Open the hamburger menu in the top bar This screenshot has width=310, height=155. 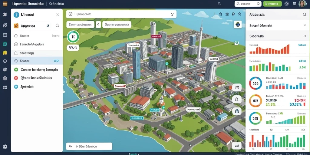point(5,4)
